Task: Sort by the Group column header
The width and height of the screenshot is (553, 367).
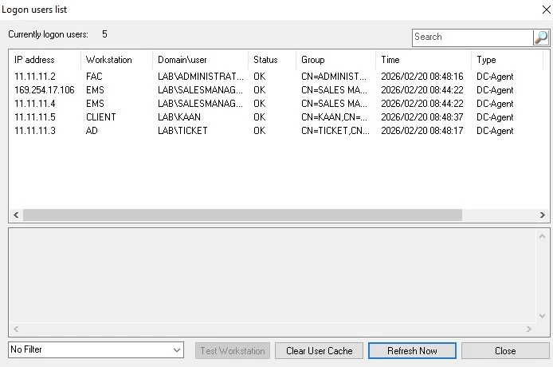Action: click(335, 60)
